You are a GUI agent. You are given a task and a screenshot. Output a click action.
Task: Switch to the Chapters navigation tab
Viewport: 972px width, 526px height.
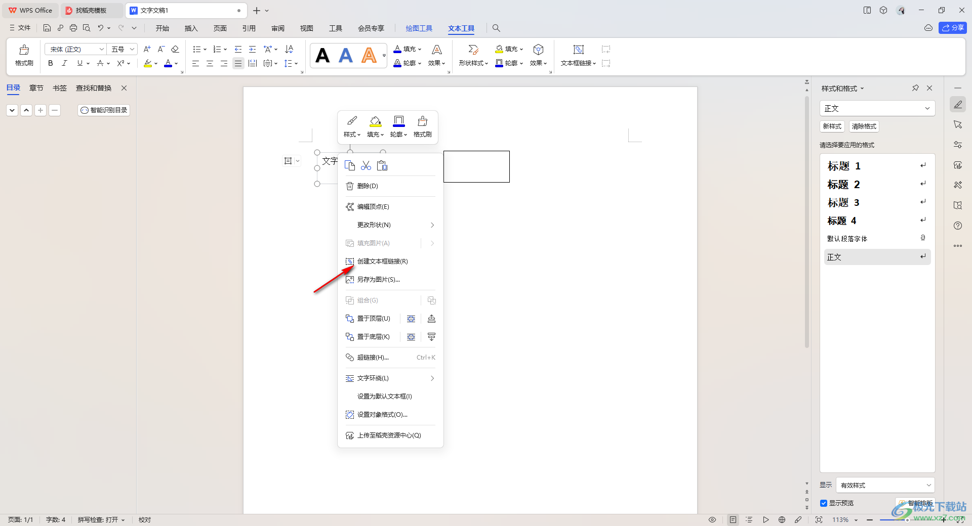[x=36, y=88]
